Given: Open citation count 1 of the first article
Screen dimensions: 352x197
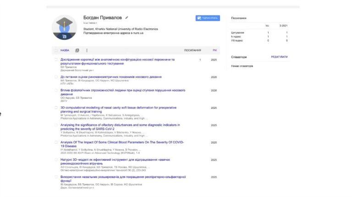Looking at the screenshot, I should (x=200, y=60).
